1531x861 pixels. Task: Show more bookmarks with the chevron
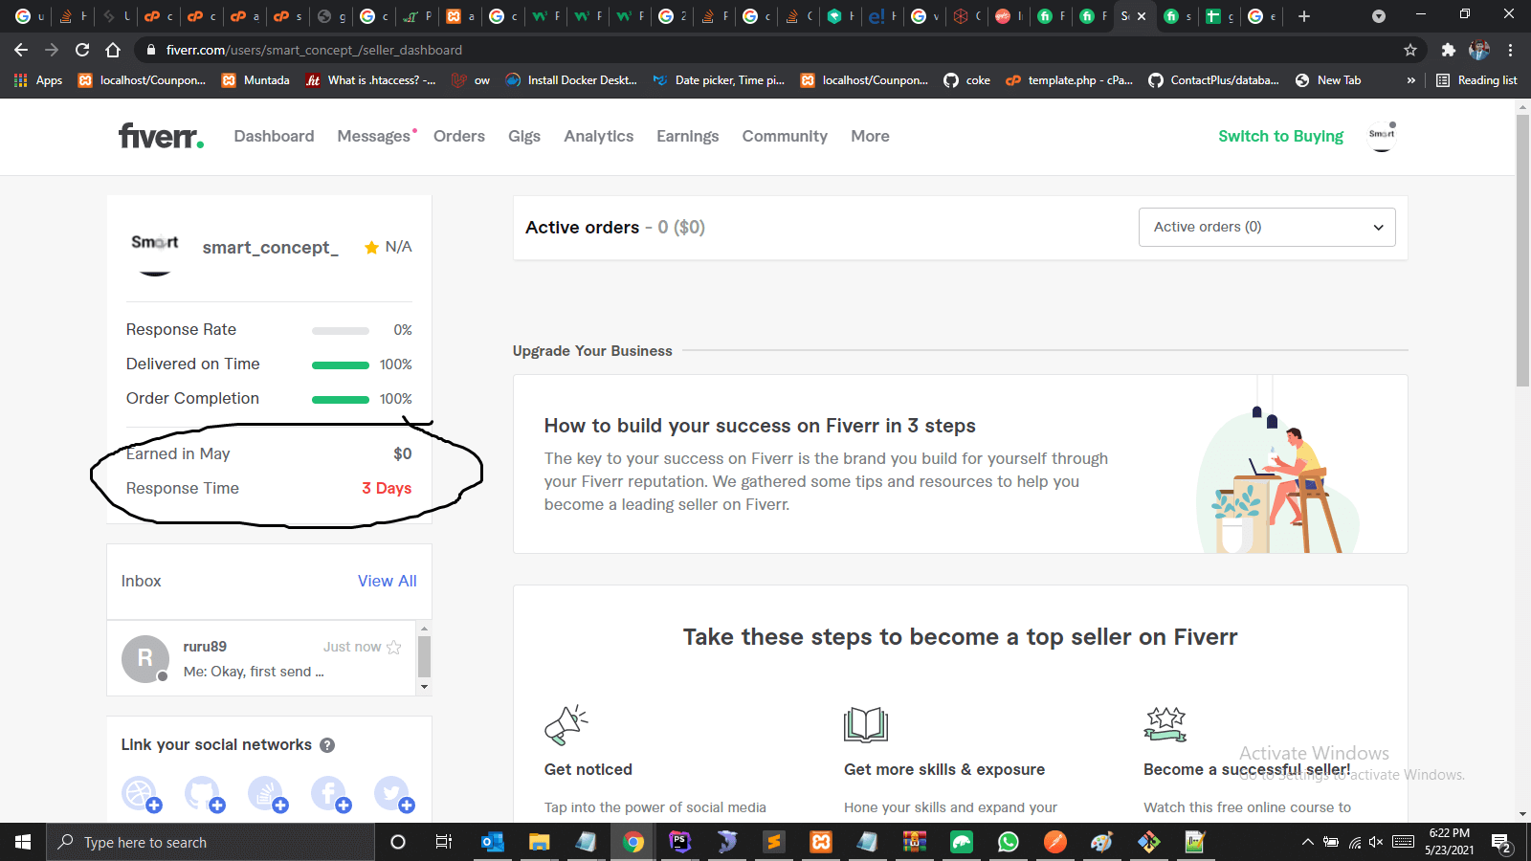point(1410,80)
